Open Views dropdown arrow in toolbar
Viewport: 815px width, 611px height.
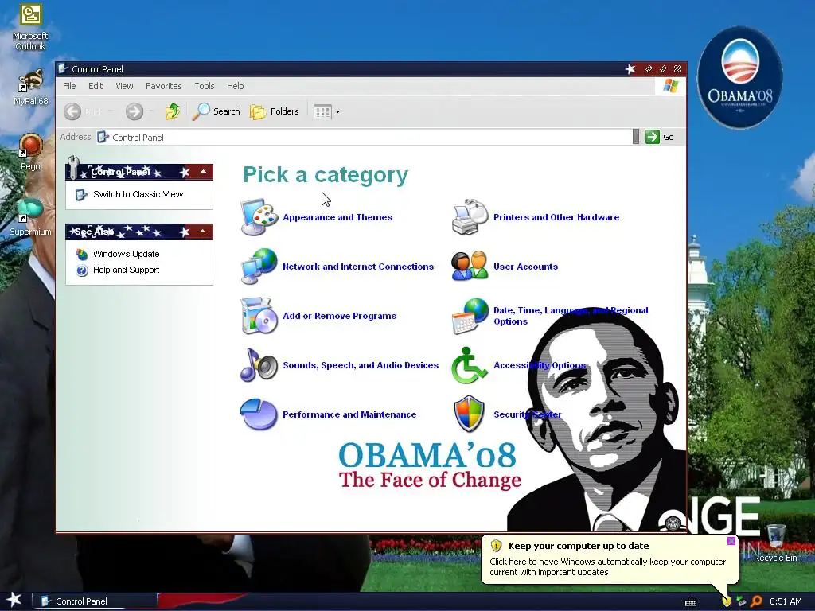[x=337, y=111]
